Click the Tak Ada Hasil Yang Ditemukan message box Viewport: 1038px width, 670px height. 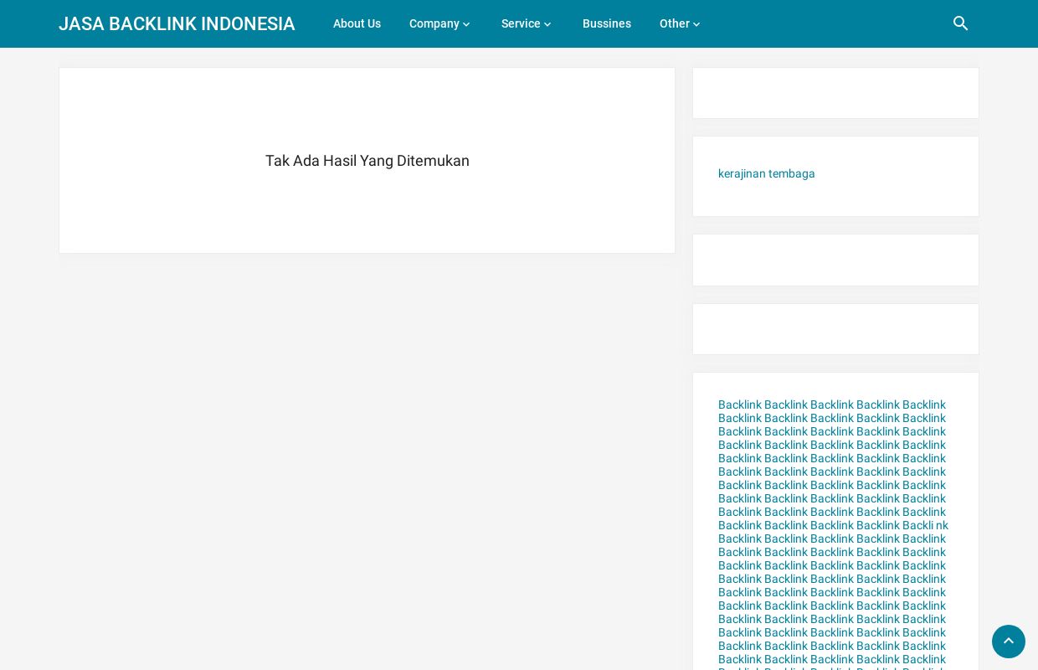coord(367,160)
